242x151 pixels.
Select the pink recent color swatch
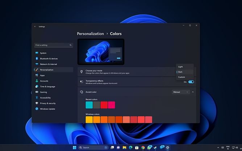point(112,105)
